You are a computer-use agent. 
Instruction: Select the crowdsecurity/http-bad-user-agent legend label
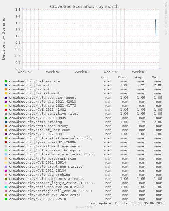[x=43, y=98]
